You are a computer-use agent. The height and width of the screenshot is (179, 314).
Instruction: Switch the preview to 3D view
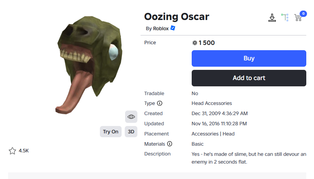point(131,132)
